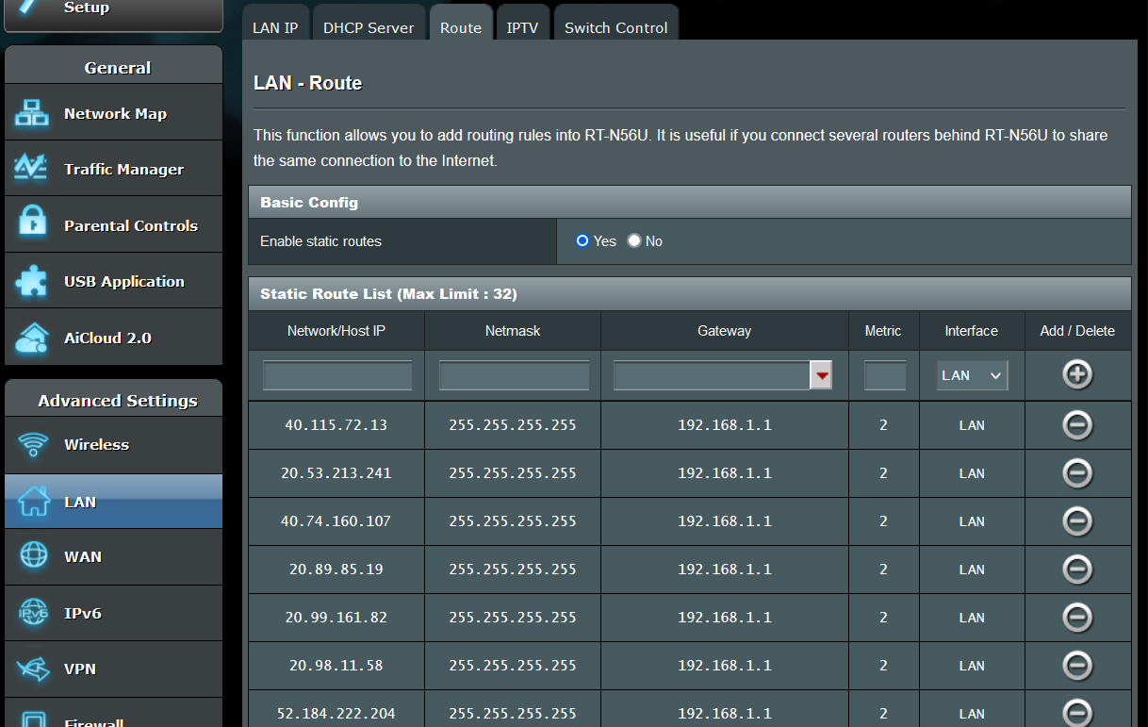Open Firewall in Advanced Settings

pyautogui.click(x=113, y=715)
